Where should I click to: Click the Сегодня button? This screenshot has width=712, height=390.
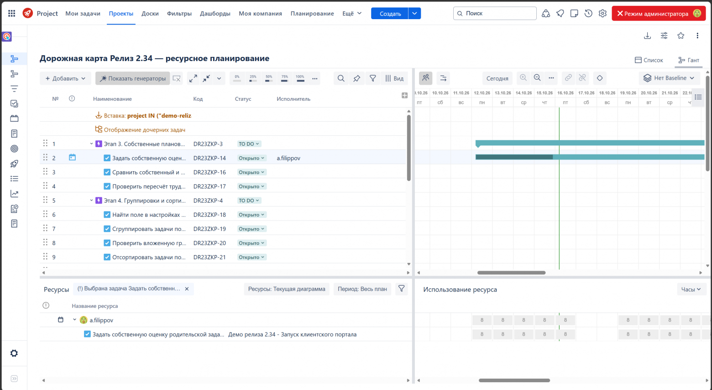coord(497,78)
